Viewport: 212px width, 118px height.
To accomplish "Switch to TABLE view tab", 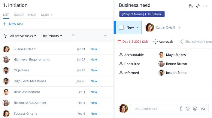I will click(32, 15).
